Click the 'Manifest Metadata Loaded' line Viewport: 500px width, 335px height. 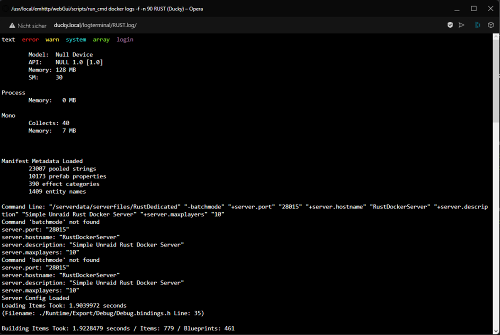tap(42, 161)
